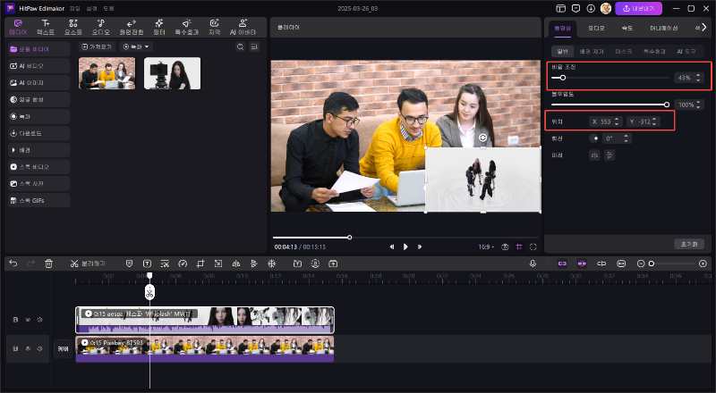Click the media sort/list view icon

pos(254,47)
